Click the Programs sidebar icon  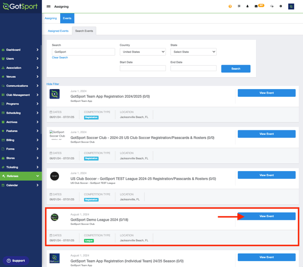click(x=3, y=104)
